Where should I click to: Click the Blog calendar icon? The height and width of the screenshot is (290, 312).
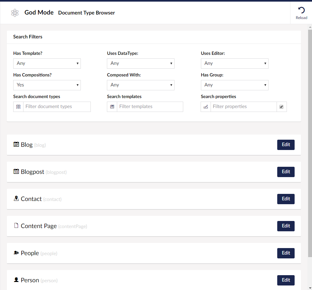16,145
